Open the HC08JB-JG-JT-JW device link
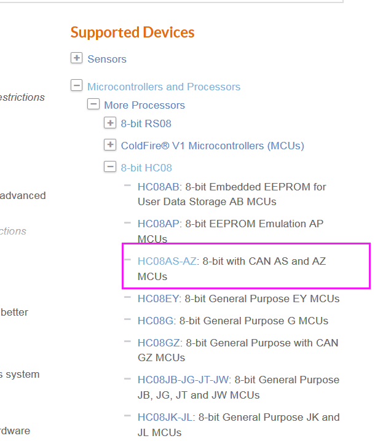Viewport: 391px width, 441px height. [183, 380]
